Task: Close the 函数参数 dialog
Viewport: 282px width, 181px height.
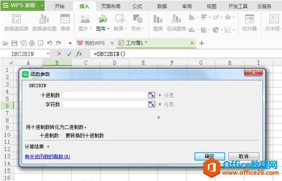Action: pos(253,72)
